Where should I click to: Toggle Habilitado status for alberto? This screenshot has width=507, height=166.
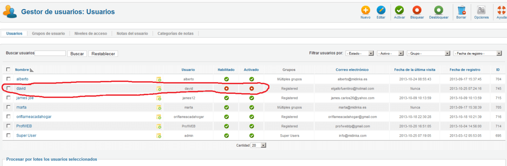click(226, 79)
